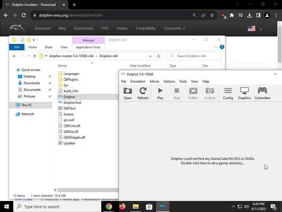Go to Desktop in Explorer sidebar
Viewport: 282px width, 212px height.
29,76
